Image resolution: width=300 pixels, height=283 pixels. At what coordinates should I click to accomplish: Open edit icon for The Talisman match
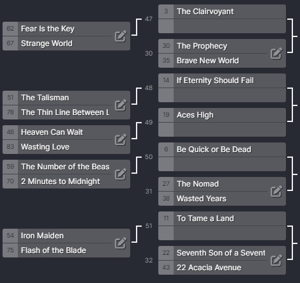(x=121, y=105)
